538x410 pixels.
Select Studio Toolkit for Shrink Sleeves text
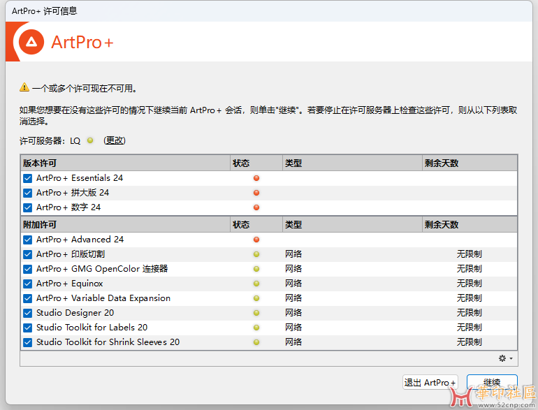click(x=108, y=342)
